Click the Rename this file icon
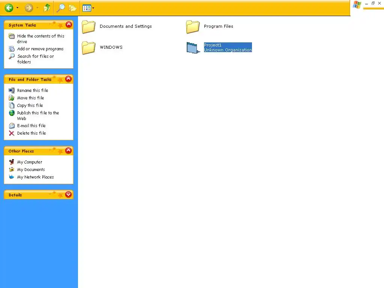Image resolution: width=384 pixels, height=288 pixels. (12, 90)
